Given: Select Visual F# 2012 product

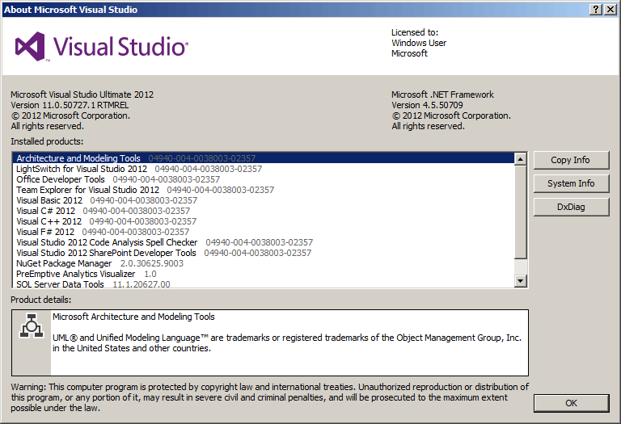Looking at the screenshot, I should point(264,232).
